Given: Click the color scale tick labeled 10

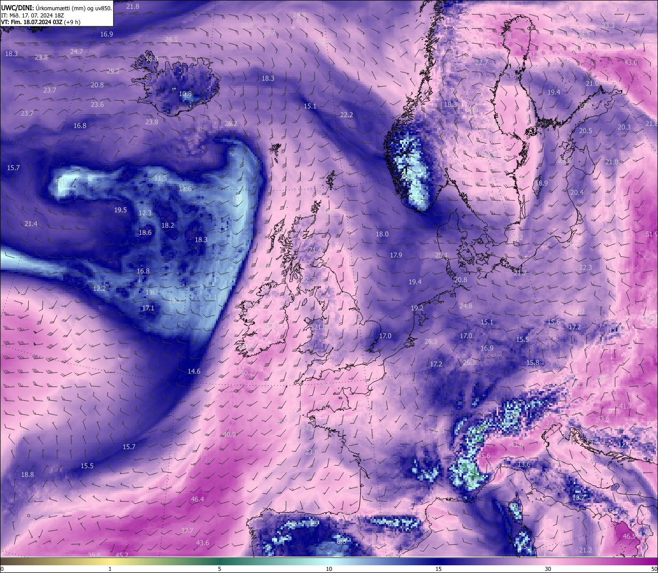Looking at the screenshot, I should (329, 569).
